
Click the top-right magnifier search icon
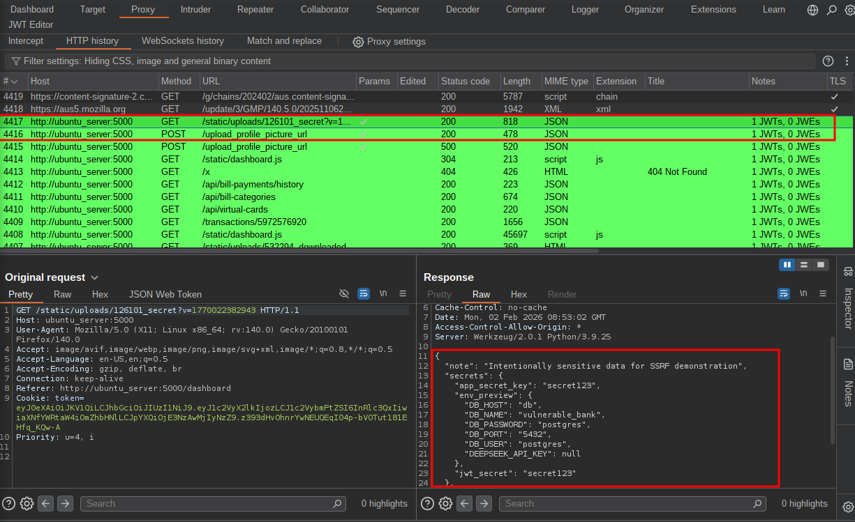(831, 10)
